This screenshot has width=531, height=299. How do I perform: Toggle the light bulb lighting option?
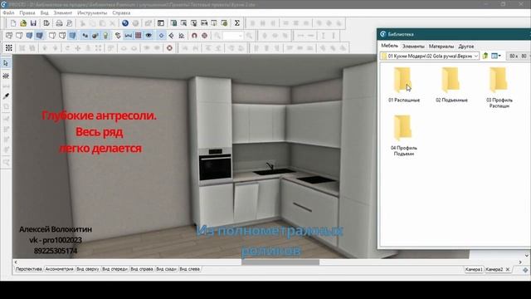click(105, 36)
